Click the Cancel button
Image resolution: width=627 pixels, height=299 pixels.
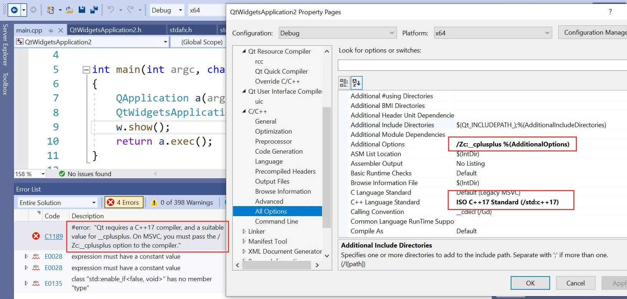tap(575, 283)
